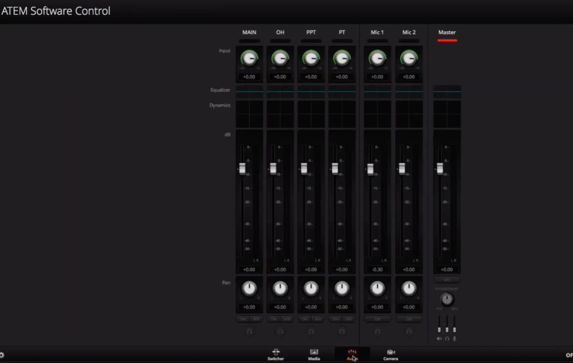Solo PT channel with its headphone icon
Image resolution: width=573 pixels, height=363 pixels.
[x=342, y=331]
